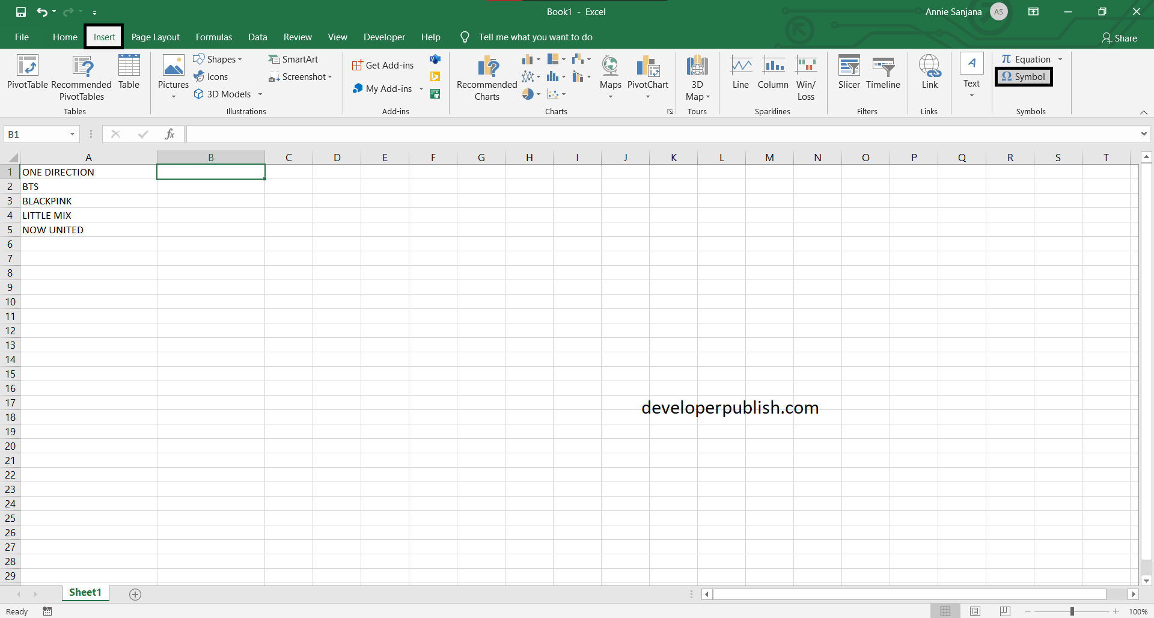The height and width of the screenshot is (618, 1154).
Task: Insert a PivotTable
Action: [x=26, y=75]
